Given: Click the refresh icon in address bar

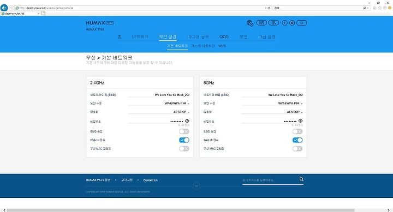Looking at the screenshot, I should coord(269,8).
